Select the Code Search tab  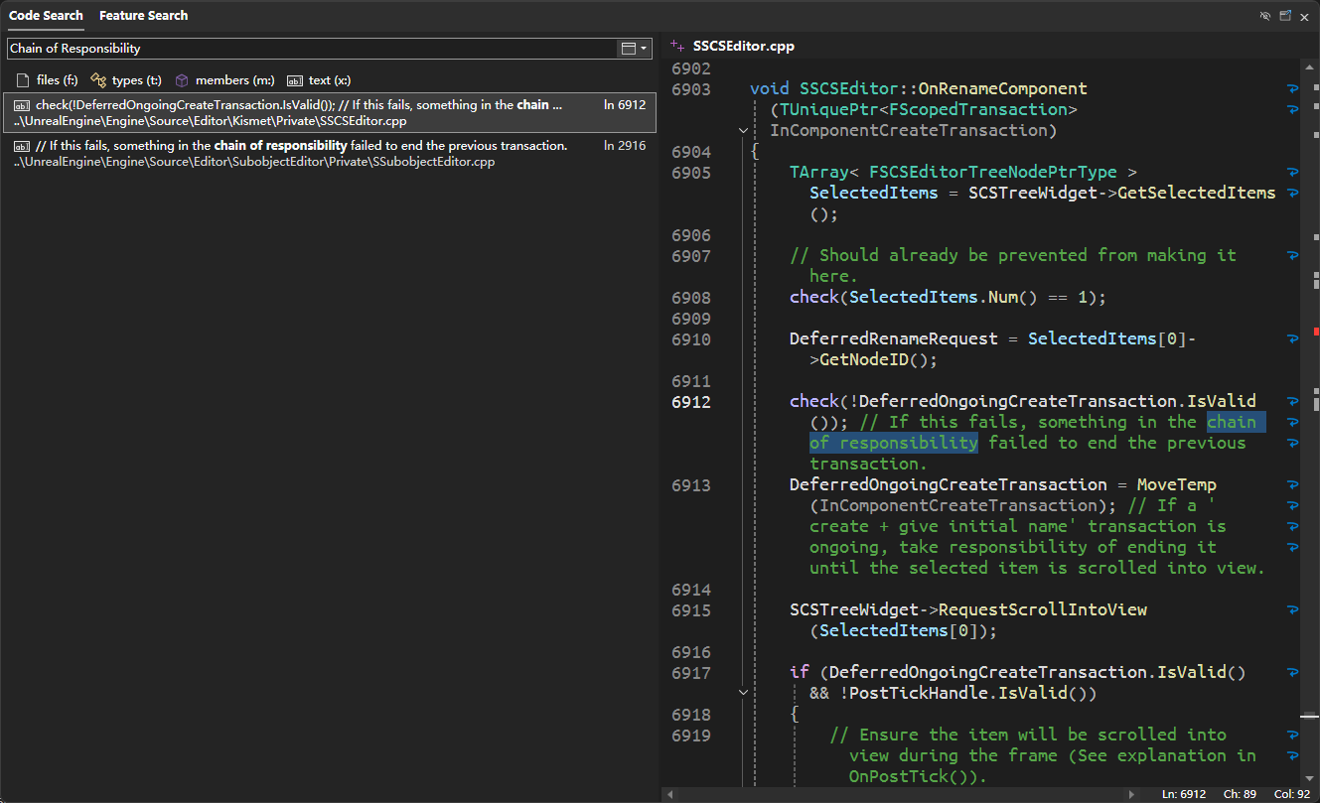(46, 16)
